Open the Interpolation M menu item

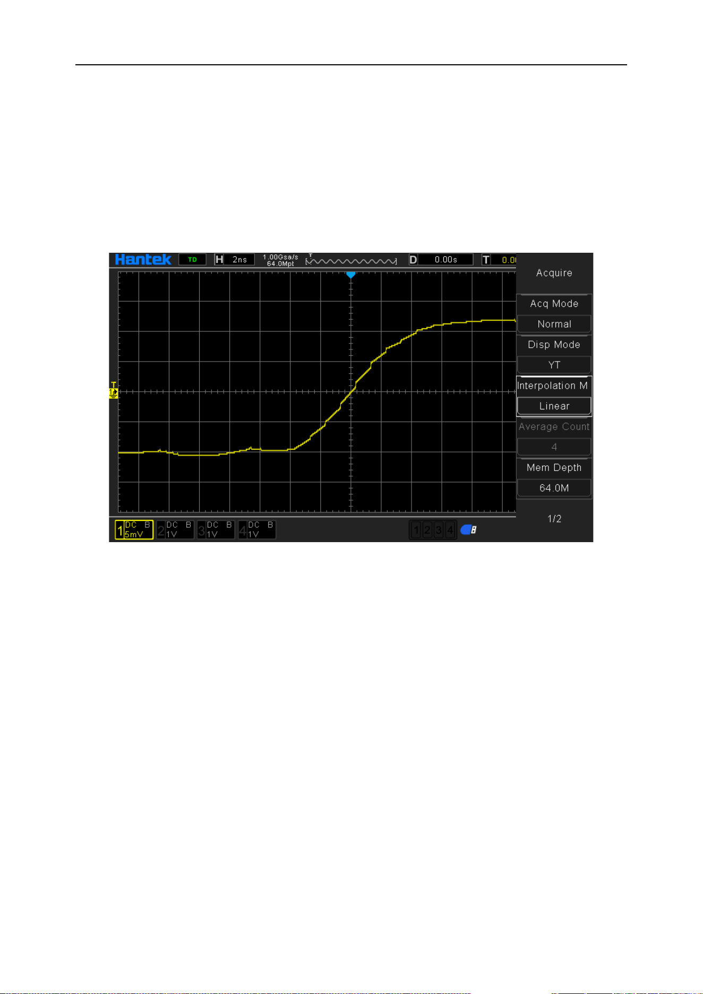(554, 385)
